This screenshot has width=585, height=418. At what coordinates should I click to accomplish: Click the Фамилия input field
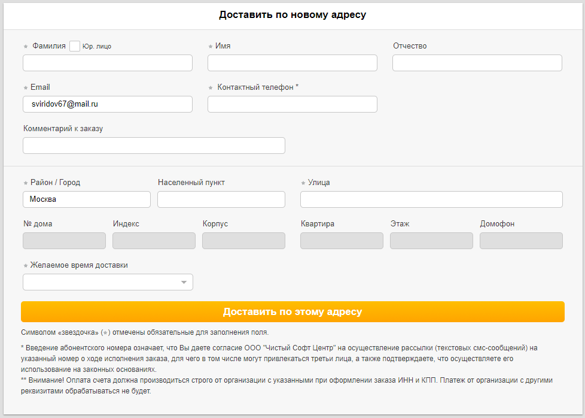(x=108, y=63)
